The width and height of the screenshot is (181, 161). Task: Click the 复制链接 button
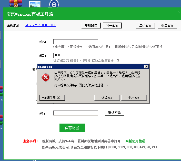point(91,25)
